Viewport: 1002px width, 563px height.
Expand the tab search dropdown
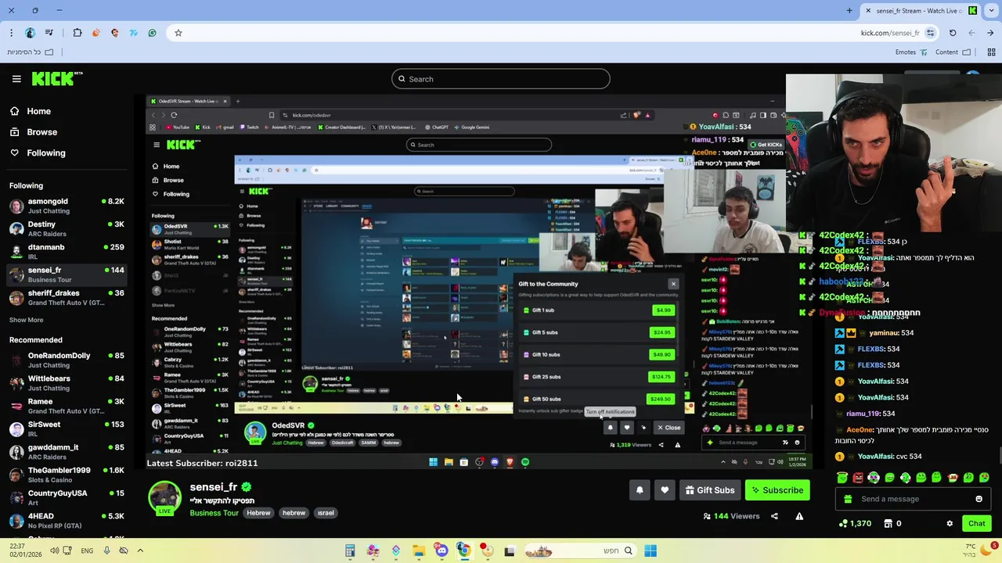coord(990,10)
